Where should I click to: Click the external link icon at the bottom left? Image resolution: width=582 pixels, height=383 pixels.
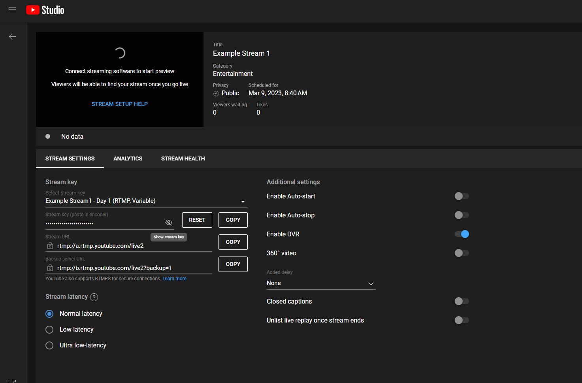(12, 381)
